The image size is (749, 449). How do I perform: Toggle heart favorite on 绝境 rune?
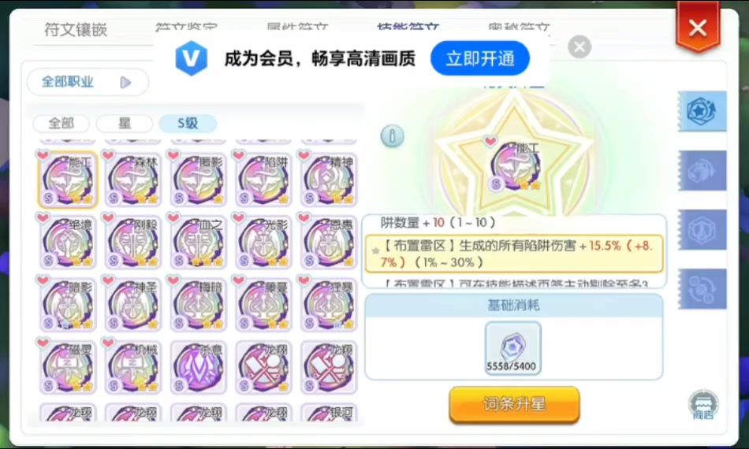43,217
